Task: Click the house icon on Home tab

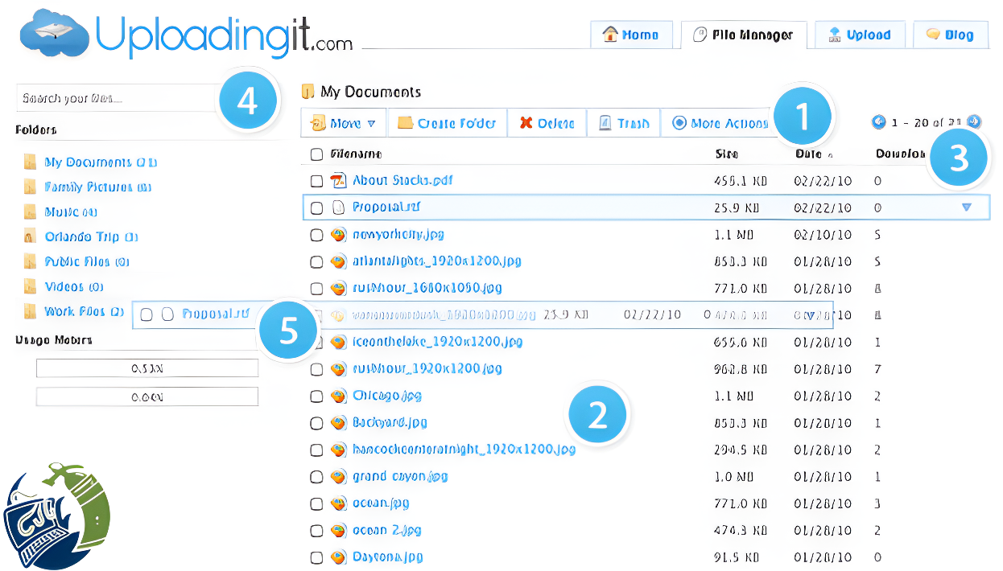Action: [610, 35]
